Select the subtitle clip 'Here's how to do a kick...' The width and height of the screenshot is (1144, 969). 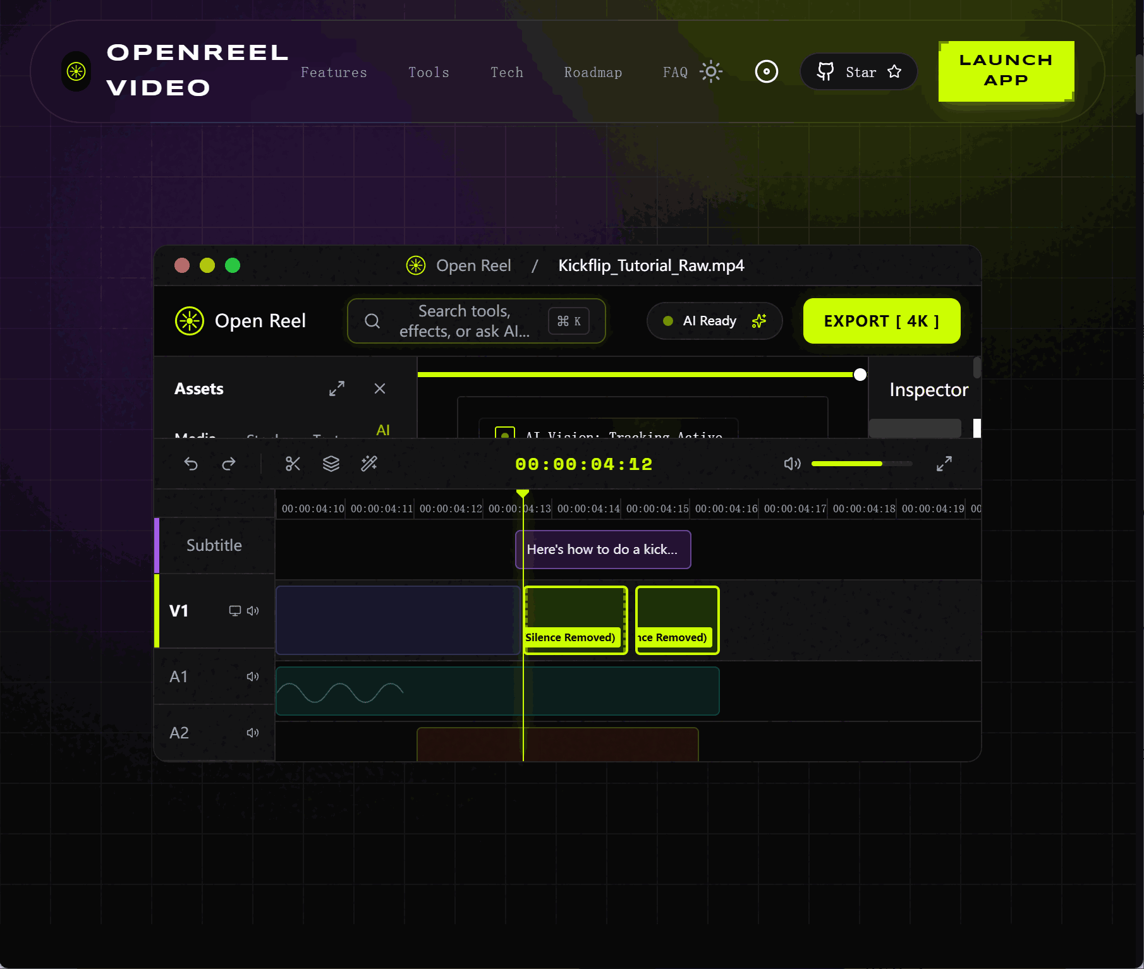pyautogui.click(x=602, y=550)
